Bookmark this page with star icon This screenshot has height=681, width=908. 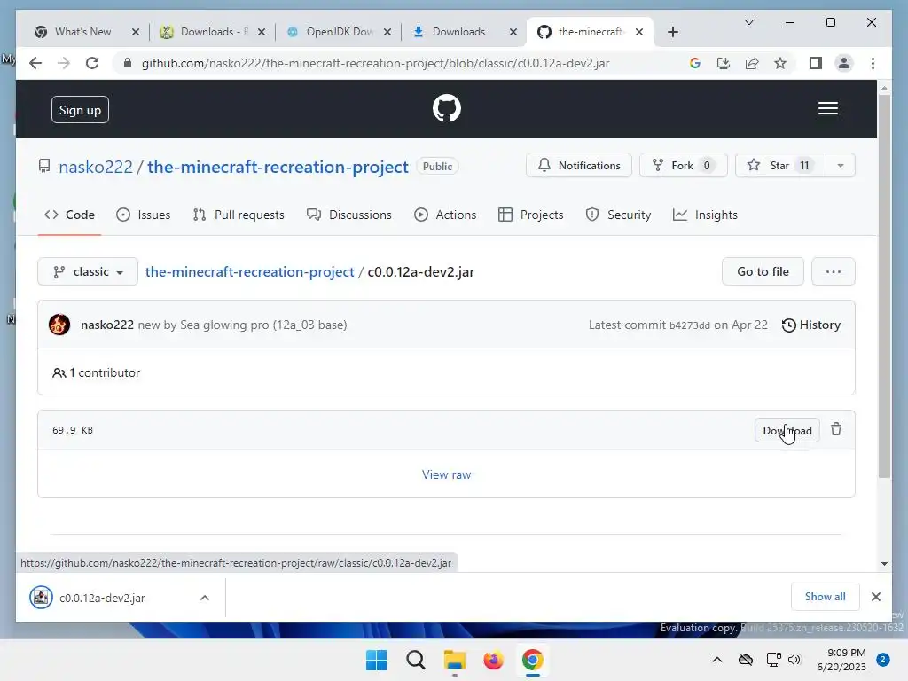tap(780, 63)
